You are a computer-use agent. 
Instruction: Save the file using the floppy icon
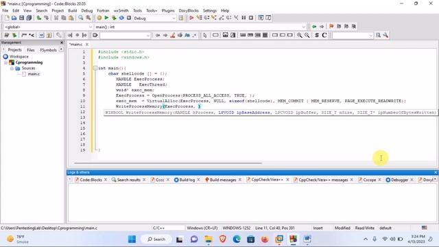pyautogui.click(x=21, y=18)
